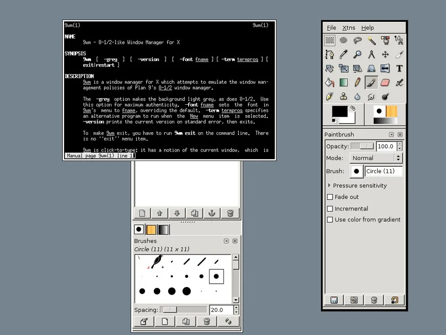
Task: Click the Lower layer down-arrow button
Action: coord(177,213)
